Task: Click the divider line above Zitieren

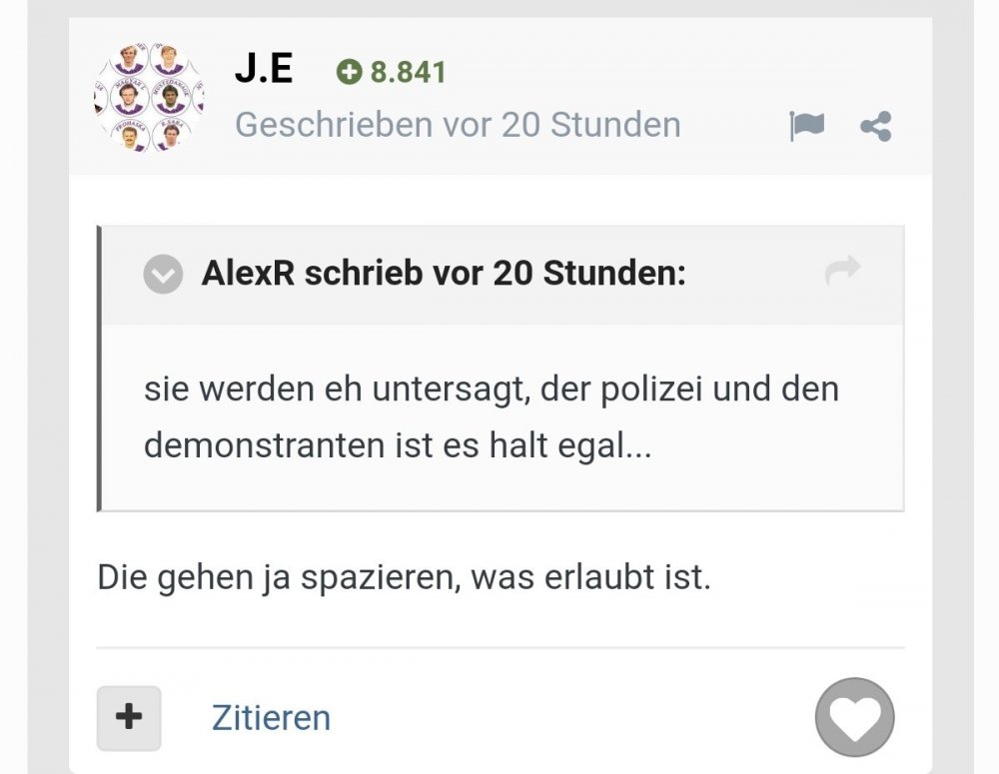Action: click(x=500, y=648)
